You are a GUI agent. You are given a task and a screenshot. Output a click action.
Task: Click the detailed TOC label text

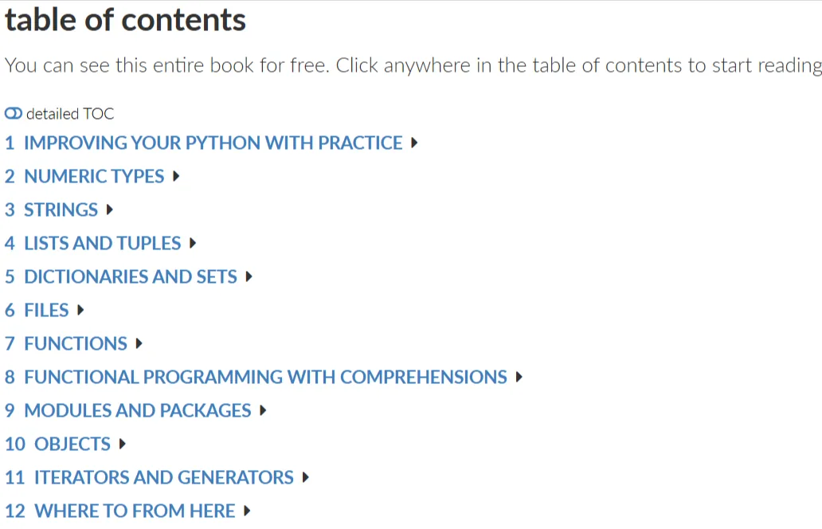(x=70, y=114)
